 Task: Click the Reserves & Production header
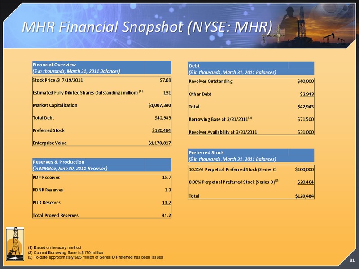coord(58,162)
